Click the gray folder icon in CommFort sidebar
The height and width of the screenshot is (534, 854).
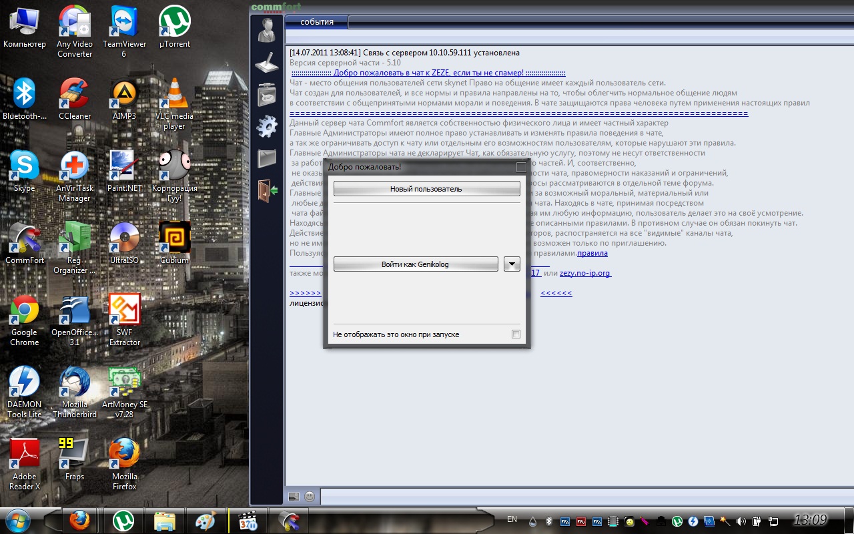267,158
